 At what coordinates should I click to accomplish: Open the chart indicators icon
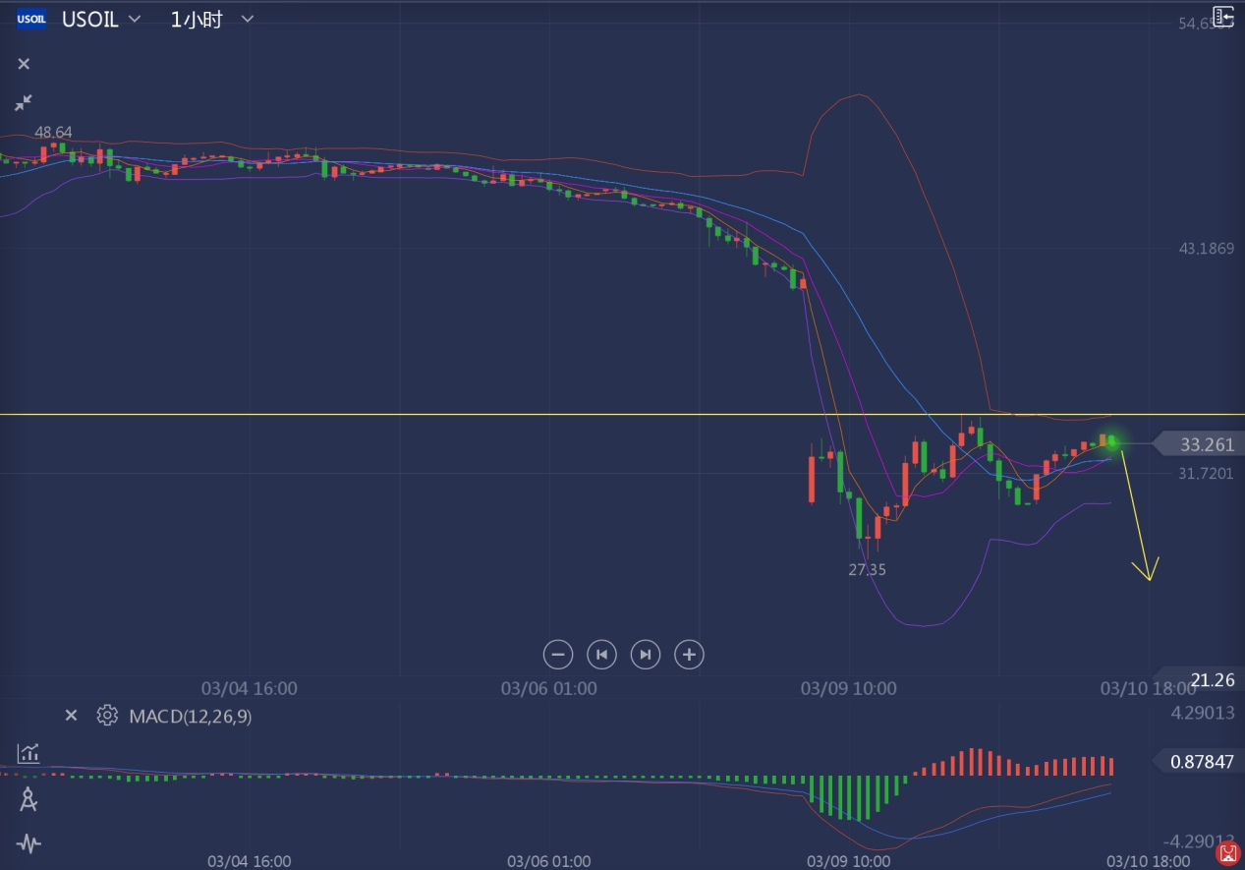coord(28,754)
